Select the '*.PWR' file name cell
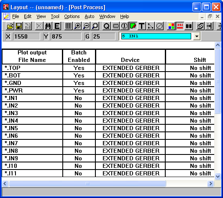 tap(32, 90)
